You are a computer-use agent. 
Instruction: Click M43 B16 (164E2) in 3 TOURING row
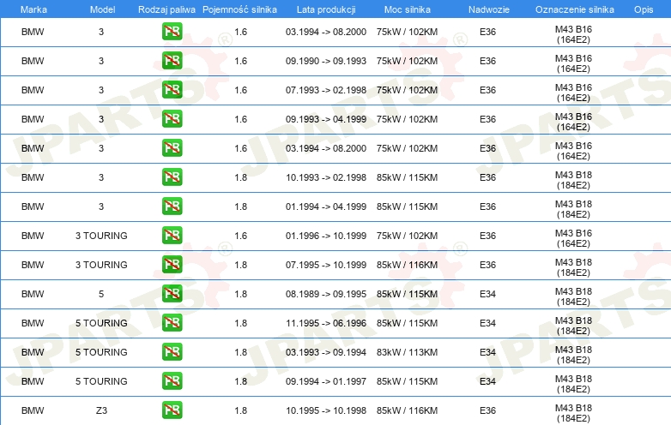(x=573, y=238)
